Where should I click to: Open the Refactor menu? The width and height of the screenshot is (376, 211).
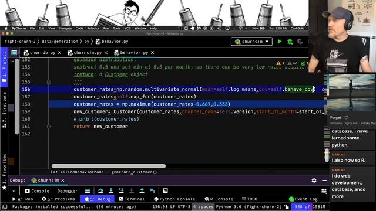point(93,28)
